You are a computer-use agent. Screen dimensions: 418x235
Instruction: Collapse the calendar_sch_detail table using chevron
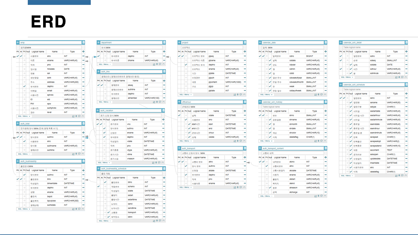pos(406,77)
